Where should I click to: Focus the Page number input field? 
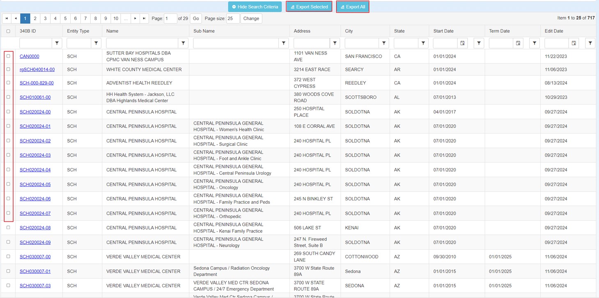pyautogui.click(x=170, y=18)
